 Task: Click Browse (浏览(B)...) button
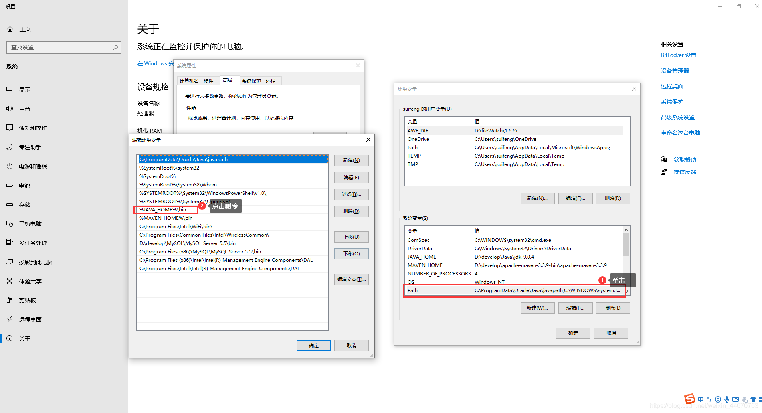coord(351,194)
